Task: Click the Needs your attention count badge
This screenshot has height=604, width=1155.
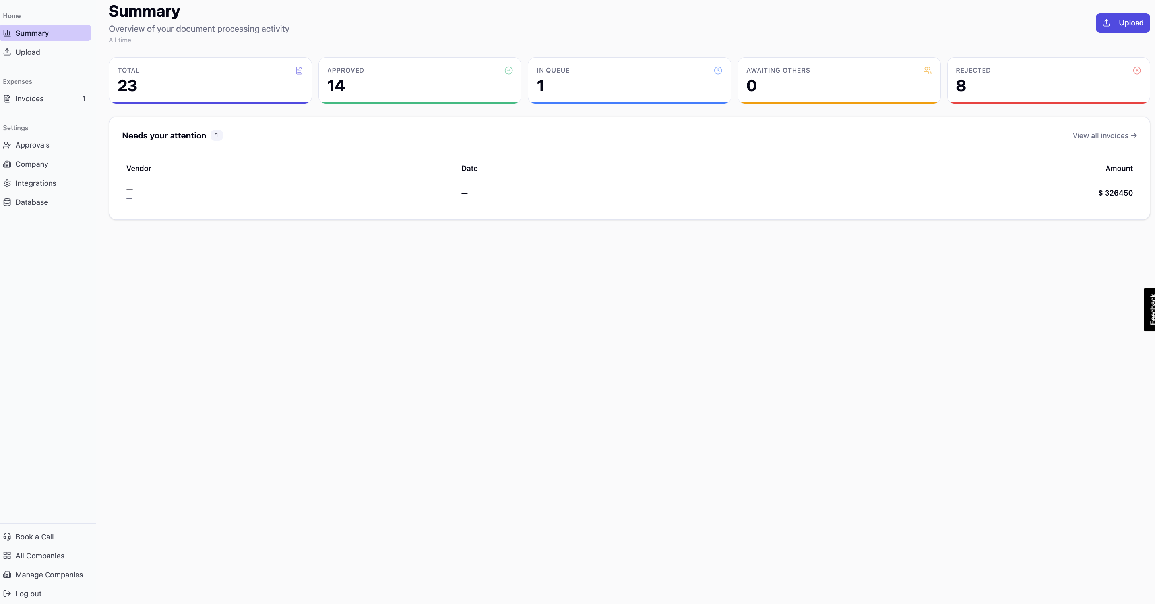Action: pyautogui.click(x=217, y=135)
